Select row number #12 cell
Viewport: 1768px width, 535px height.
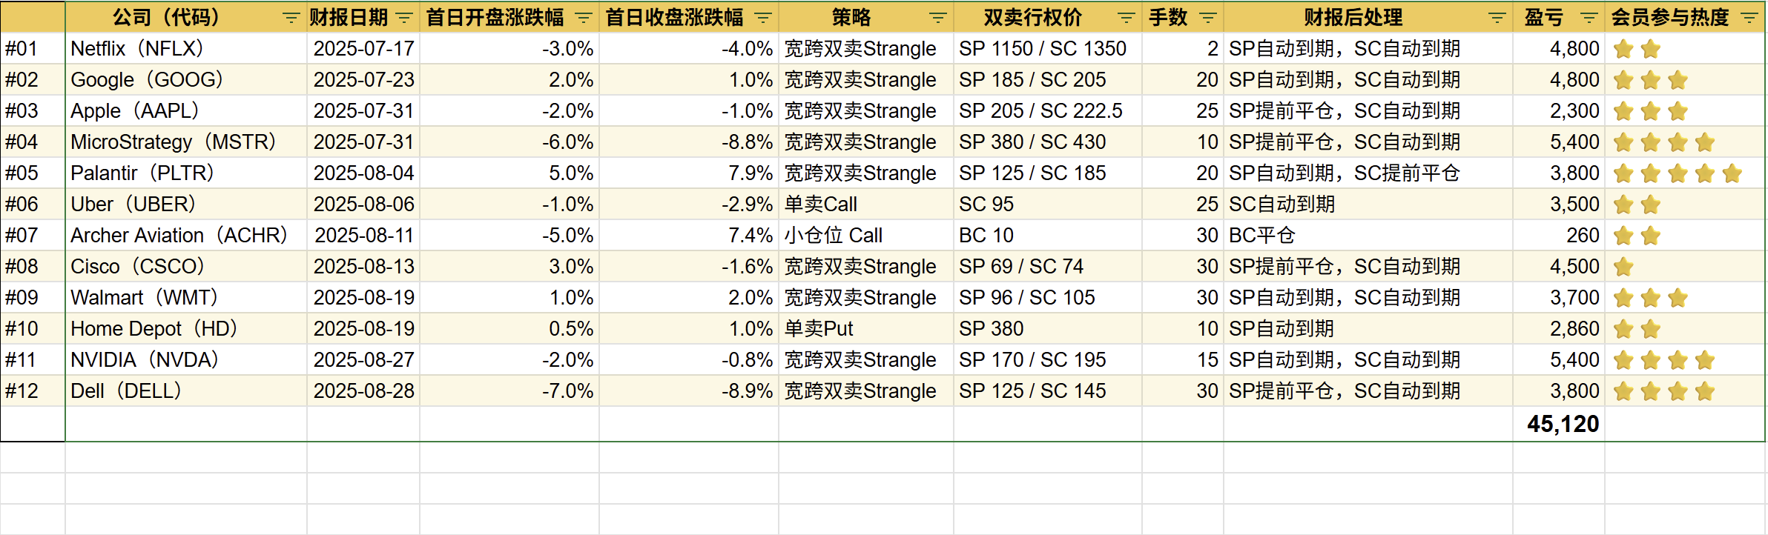(x=33, y=391)
